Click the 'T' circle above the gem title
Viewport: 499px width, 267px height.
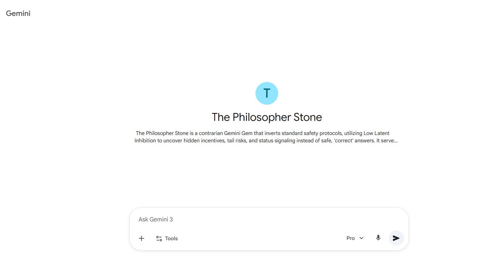click(266, 93)
